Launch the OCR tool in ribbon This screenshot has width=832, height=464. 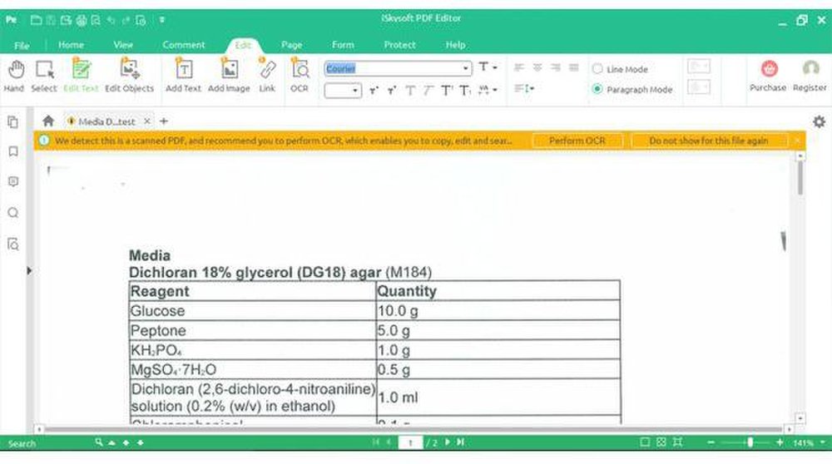pos(300,76)
